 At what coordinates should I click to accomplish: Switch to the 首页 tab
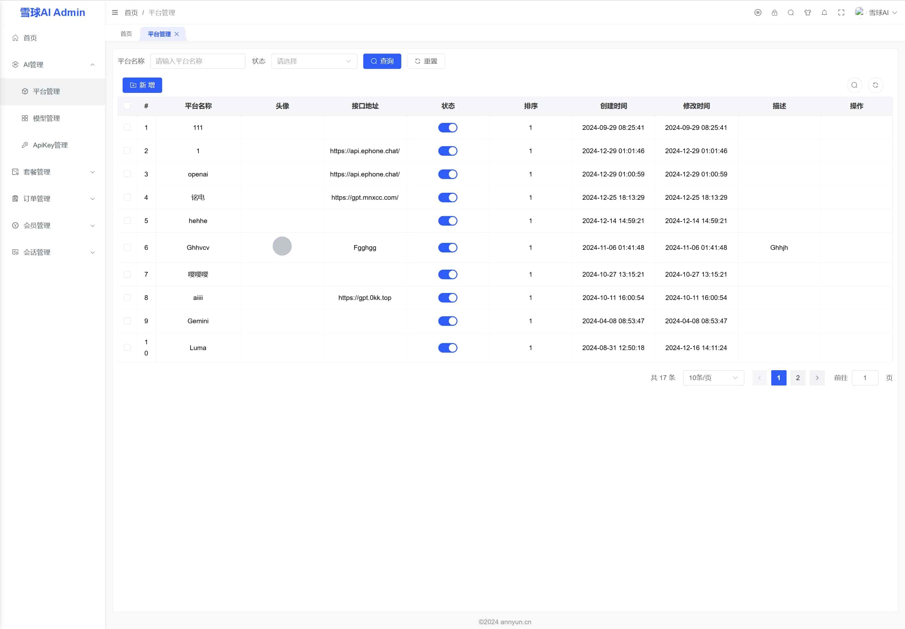[x=126, y=34]
